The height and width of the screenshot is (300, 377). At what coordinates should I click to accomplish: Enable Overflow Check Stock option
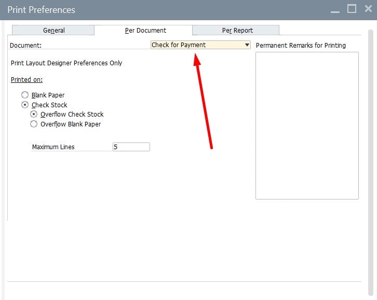pos(34,115)
